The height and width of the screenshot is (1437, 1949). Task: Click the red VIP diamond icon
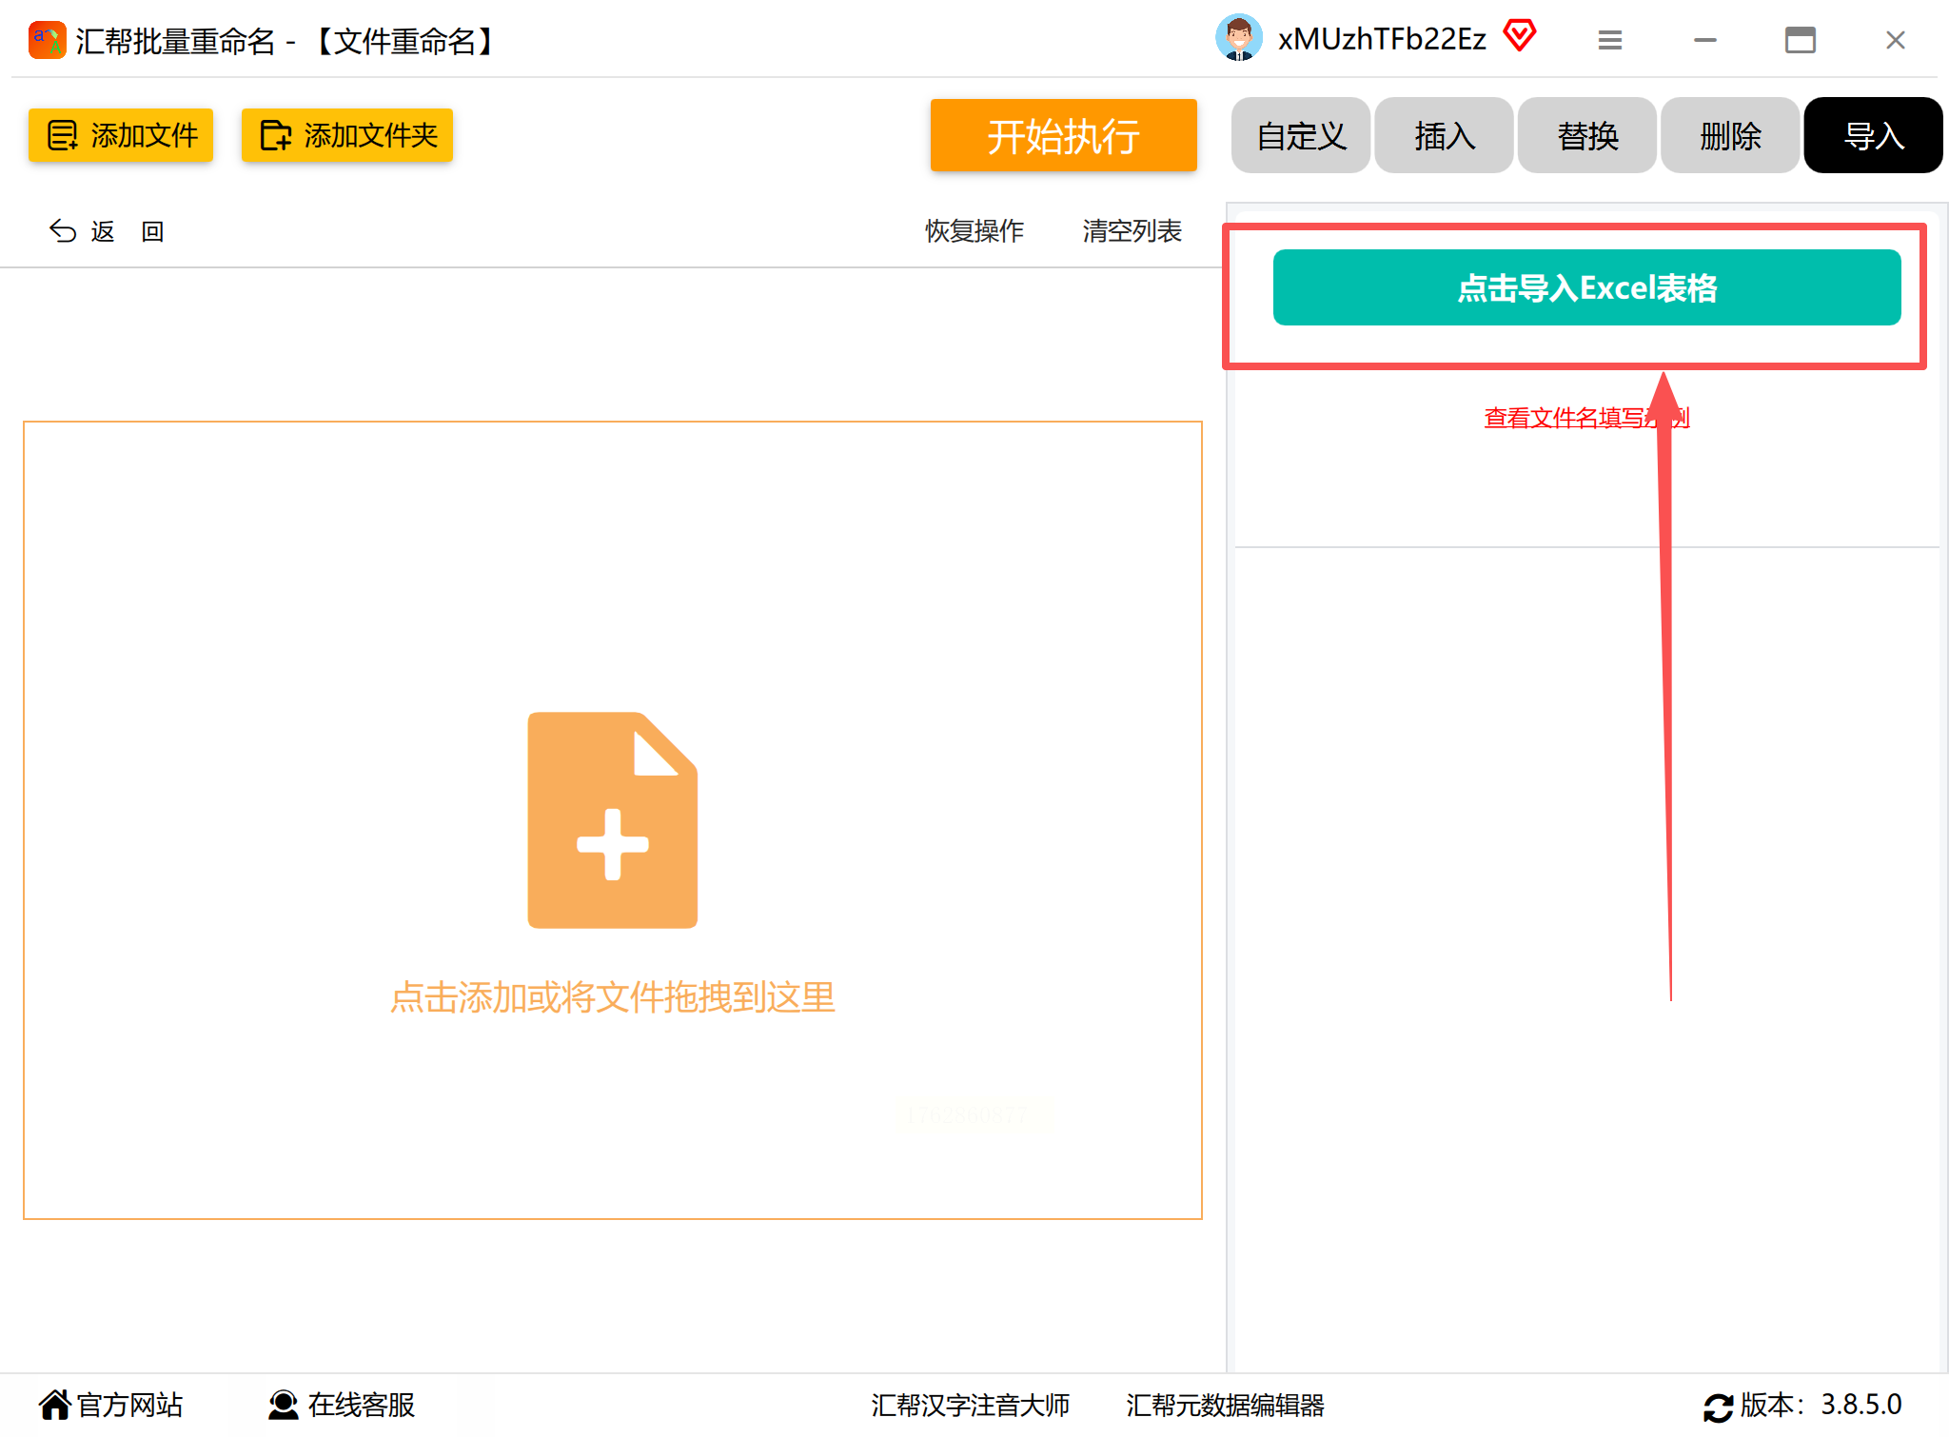pyautogui.click(x=1520, y=36)
